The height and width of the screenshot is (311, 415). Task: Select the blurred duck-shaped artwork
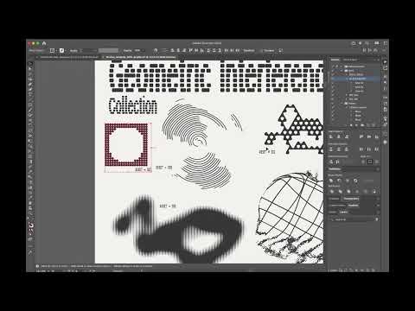point(177,229)
